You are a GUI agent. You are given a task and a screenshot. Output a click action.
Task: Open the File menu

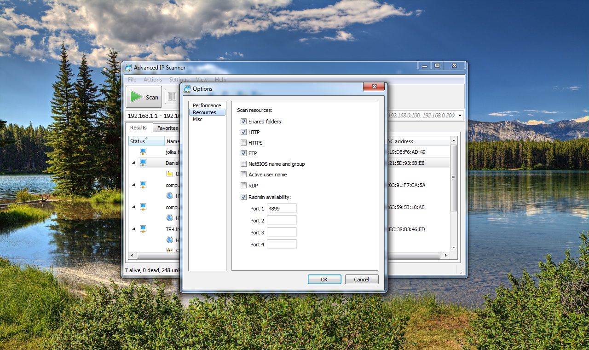(132, 80)
